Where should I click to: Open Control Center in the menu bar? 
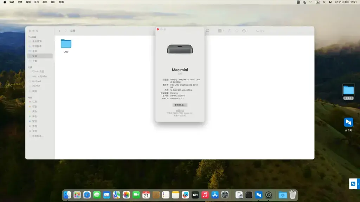click(x=330, y=2)
